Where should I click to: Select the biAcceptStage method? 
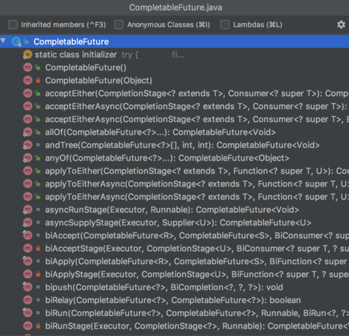tap(174, 249)
